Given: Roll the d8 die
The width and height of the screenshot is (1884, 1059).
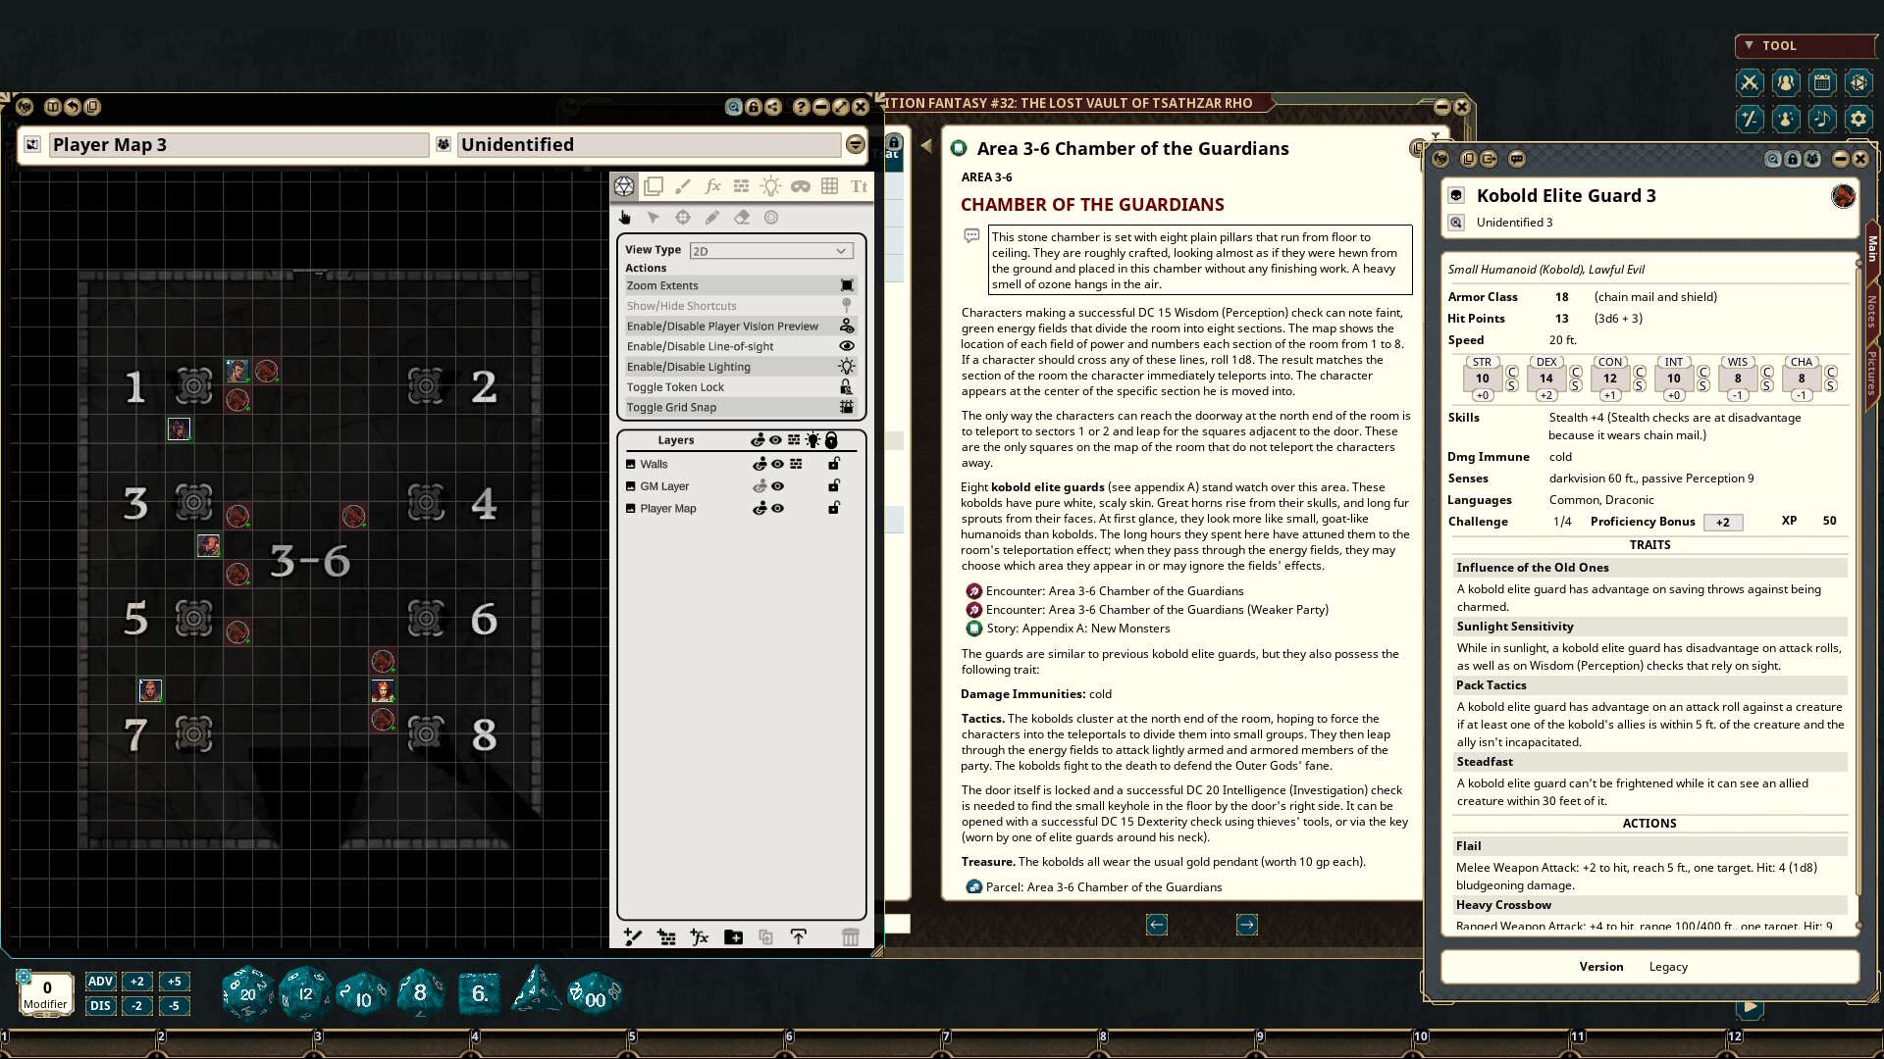Looking at the screenshot, I should (420, 993).
